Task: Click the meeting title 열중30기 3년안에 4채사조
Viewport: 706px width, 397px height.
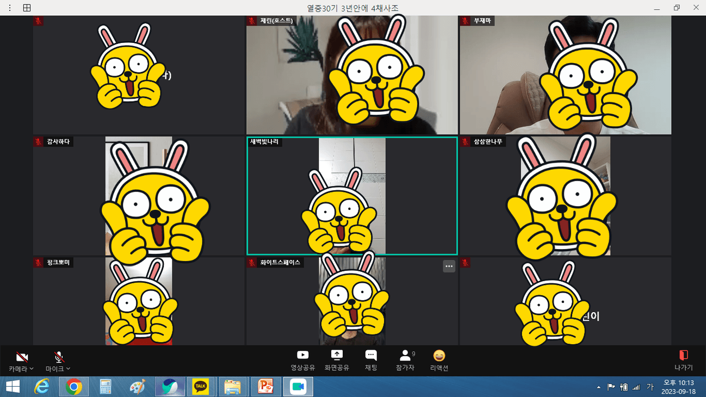Action: coord(353,8)
